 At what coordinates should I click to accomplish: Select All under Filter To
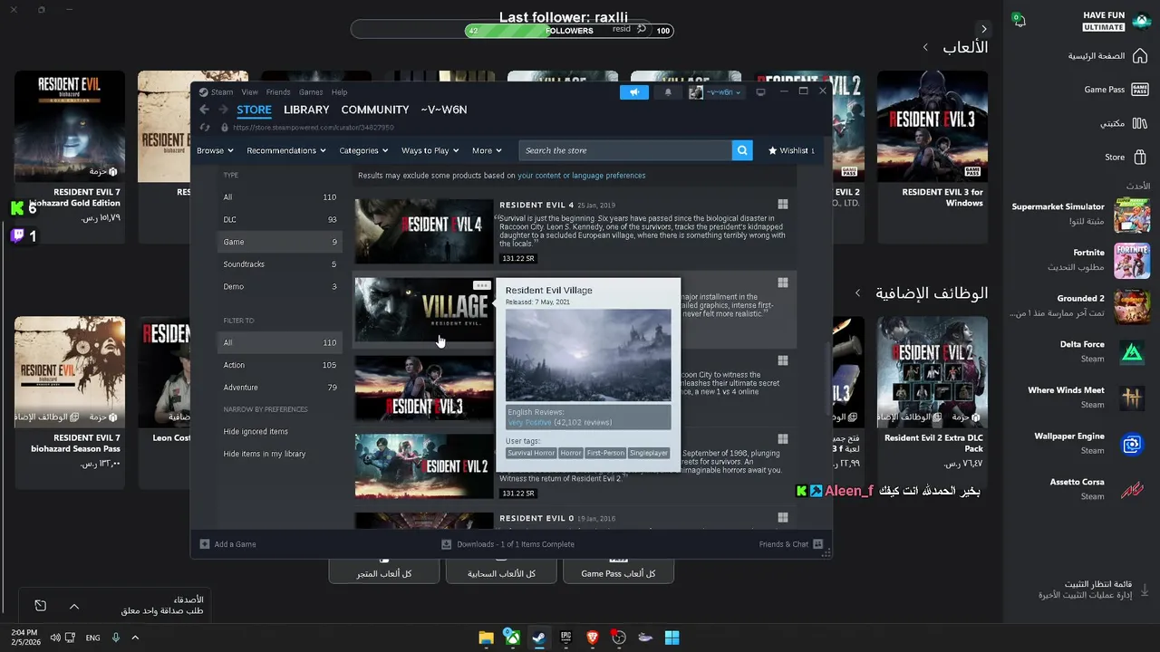pos(280,342)
